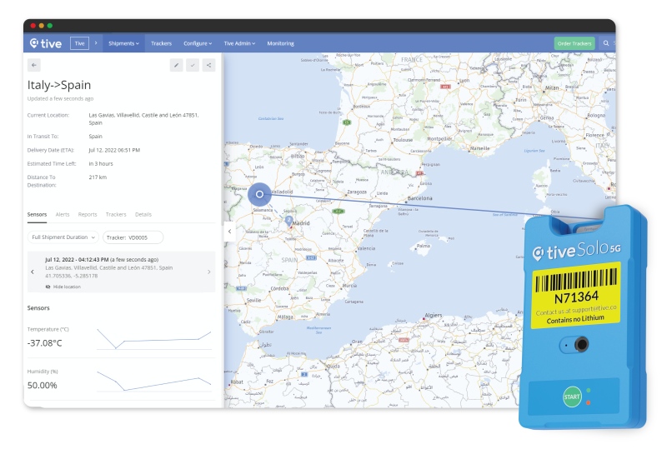This screenshot has width=667, height=454.
Task: Open the Shipments dropdown menu
Action: pos(123,43)
